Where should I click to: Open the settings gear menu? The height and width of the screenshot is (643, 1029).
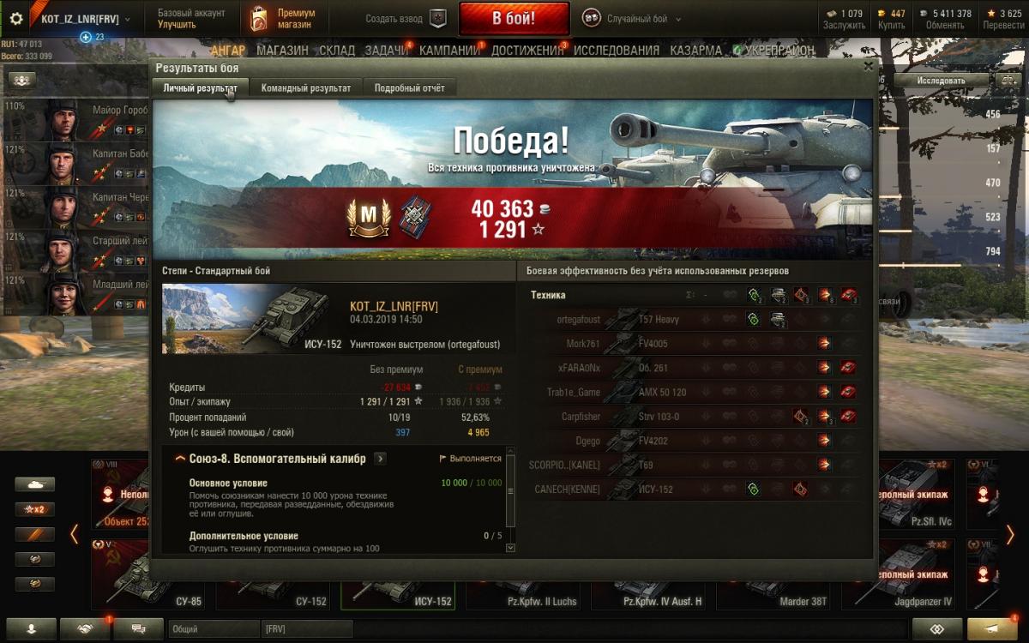point(15,18)
